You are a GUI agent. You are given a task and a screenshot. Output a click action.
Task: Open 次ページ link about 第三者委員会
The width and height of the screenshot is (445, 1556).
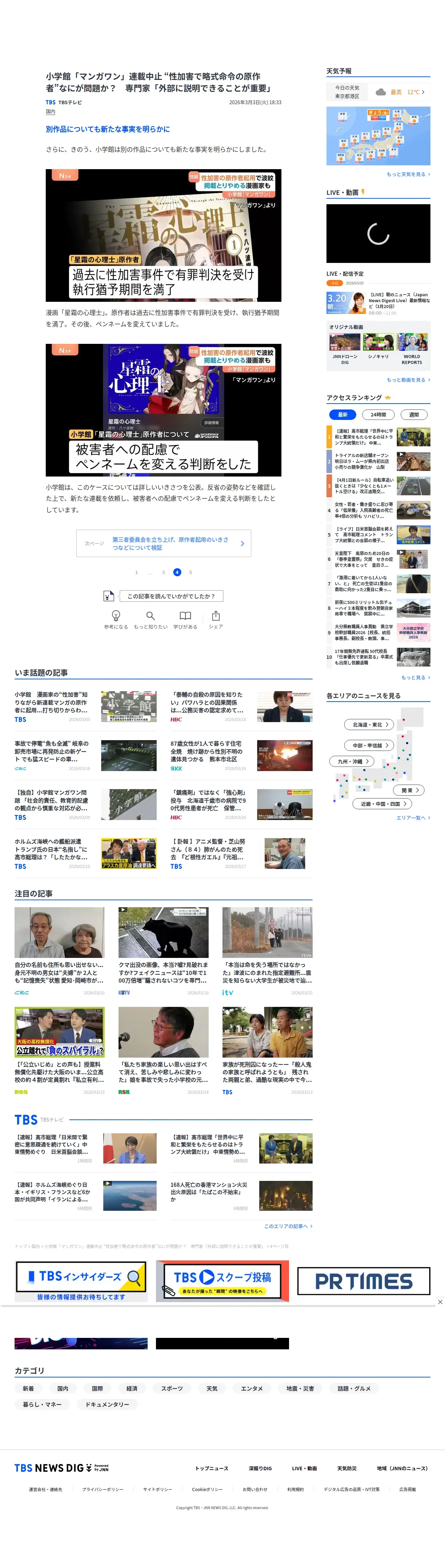point(164,543)
